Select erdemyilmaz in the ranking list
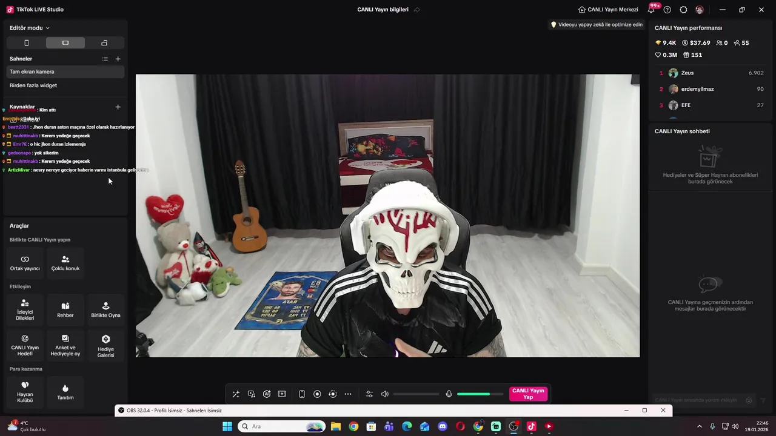 click(711, 89)
